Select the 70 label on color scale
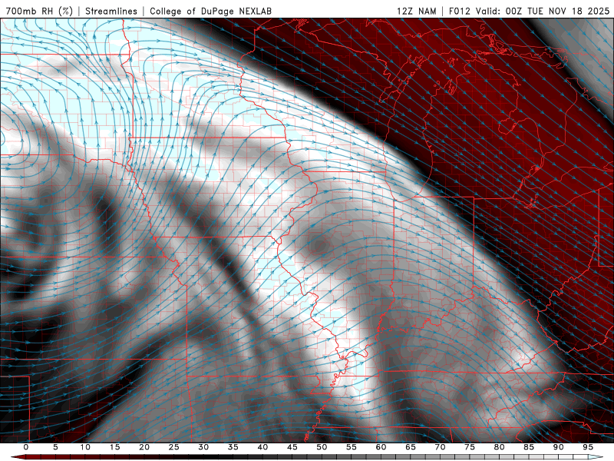 tap(440, 447)
